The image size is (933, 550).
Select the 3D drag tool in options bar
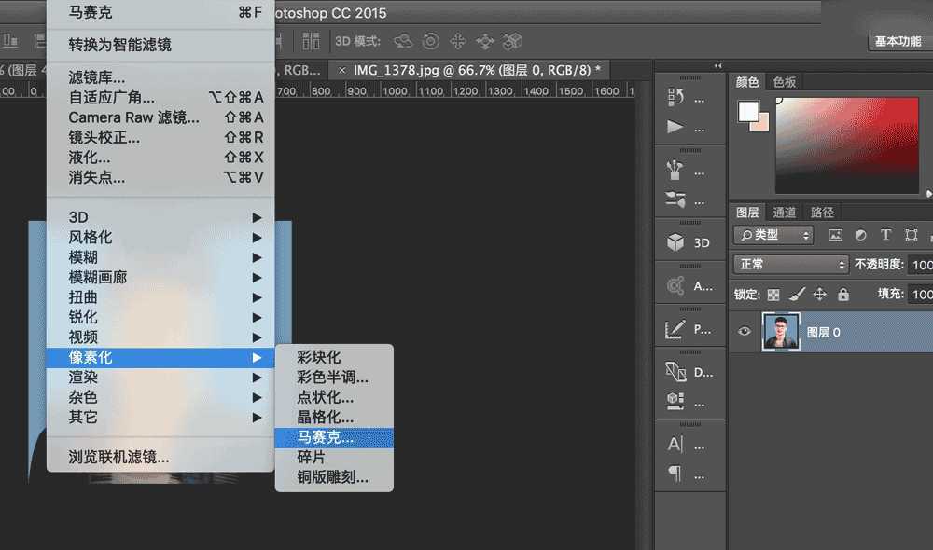click(x=457, y=41)
